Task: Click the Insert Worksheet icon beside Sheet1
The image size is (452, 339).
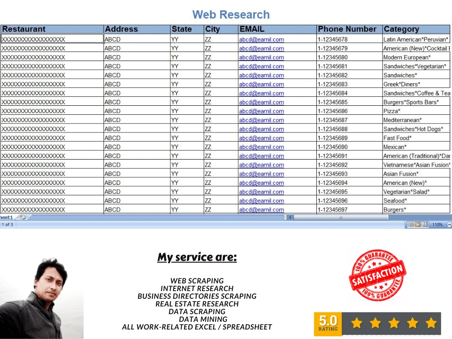Action: [x=23, y=217]
